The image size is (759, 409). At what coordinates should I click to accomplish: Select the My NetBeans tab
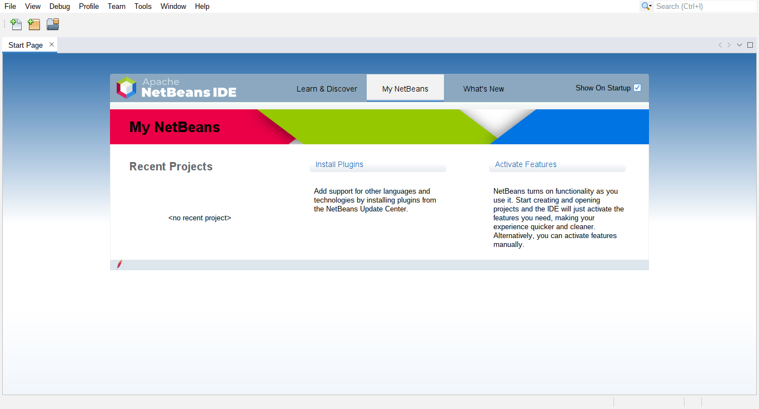405,89
